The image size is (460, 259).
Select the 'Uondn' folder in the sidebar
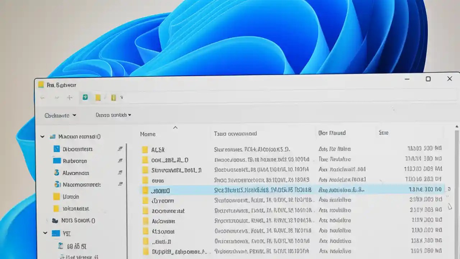click(x=70, y=196)
